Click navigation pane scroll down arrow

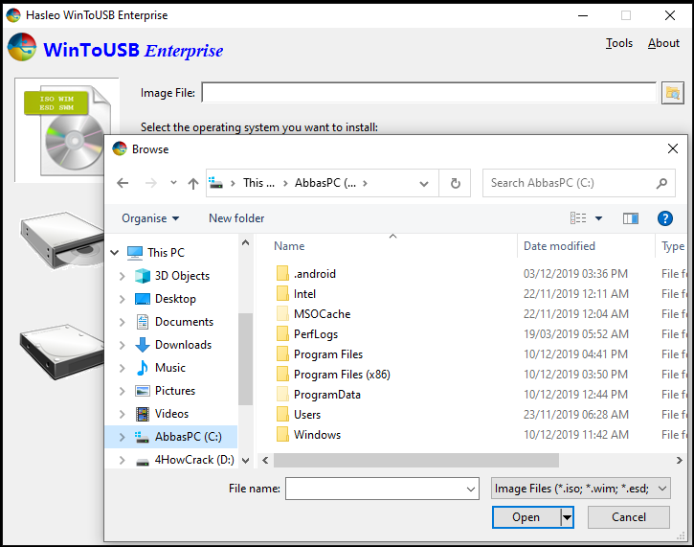[x=246, y=461]
